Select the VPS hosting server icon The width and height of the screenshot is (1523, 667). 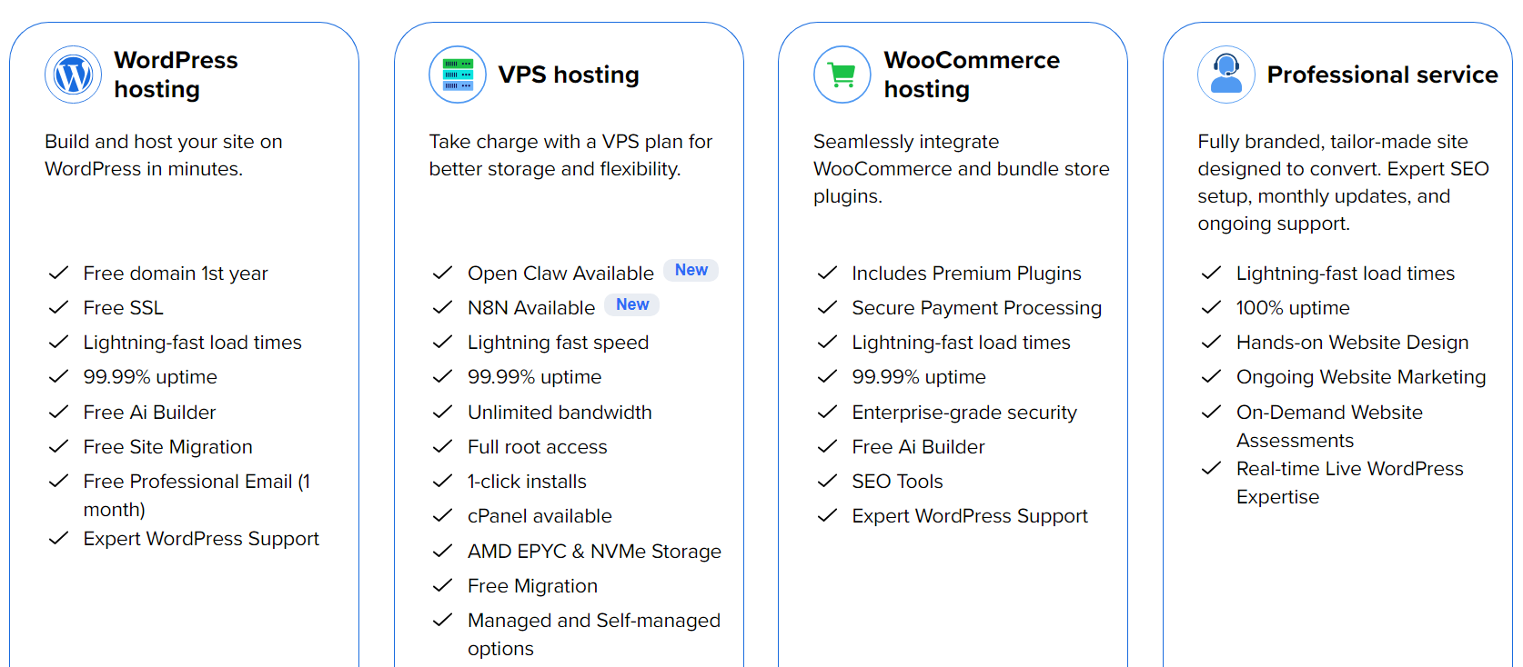point(458,75)
